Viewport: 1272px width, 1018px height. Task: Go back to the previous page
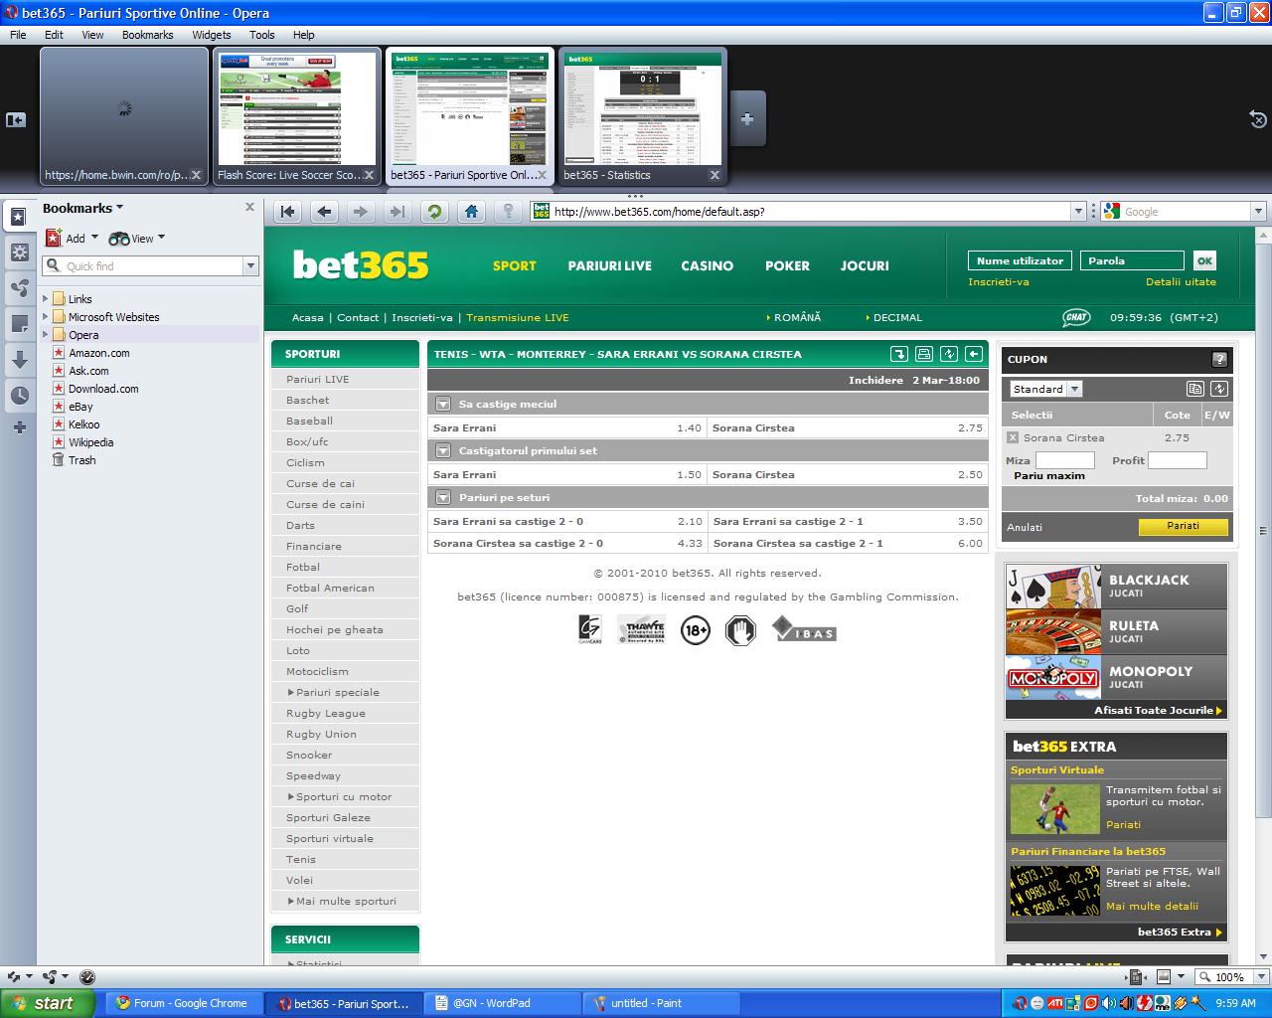(x=324, y=212)
